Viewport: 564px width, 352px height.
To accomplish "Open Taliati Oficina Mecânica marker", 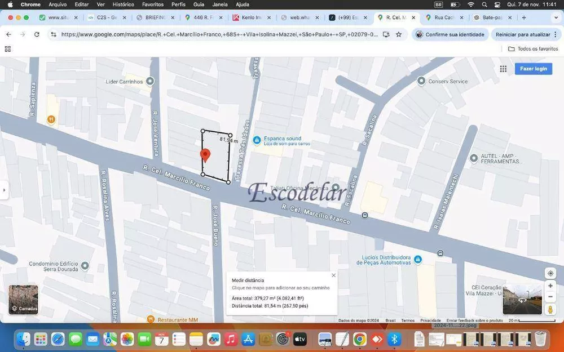I will pyautogui.click(x=335, y=187).
